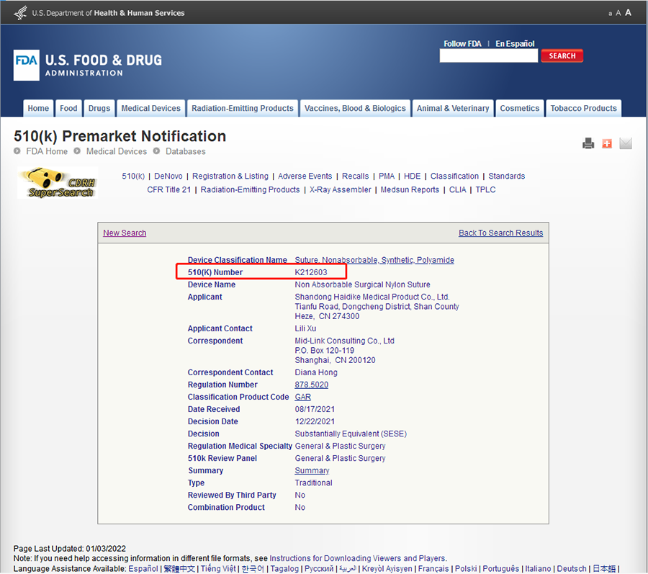Open Instructions for Downloading Viewers and Players

coord(358,558)
